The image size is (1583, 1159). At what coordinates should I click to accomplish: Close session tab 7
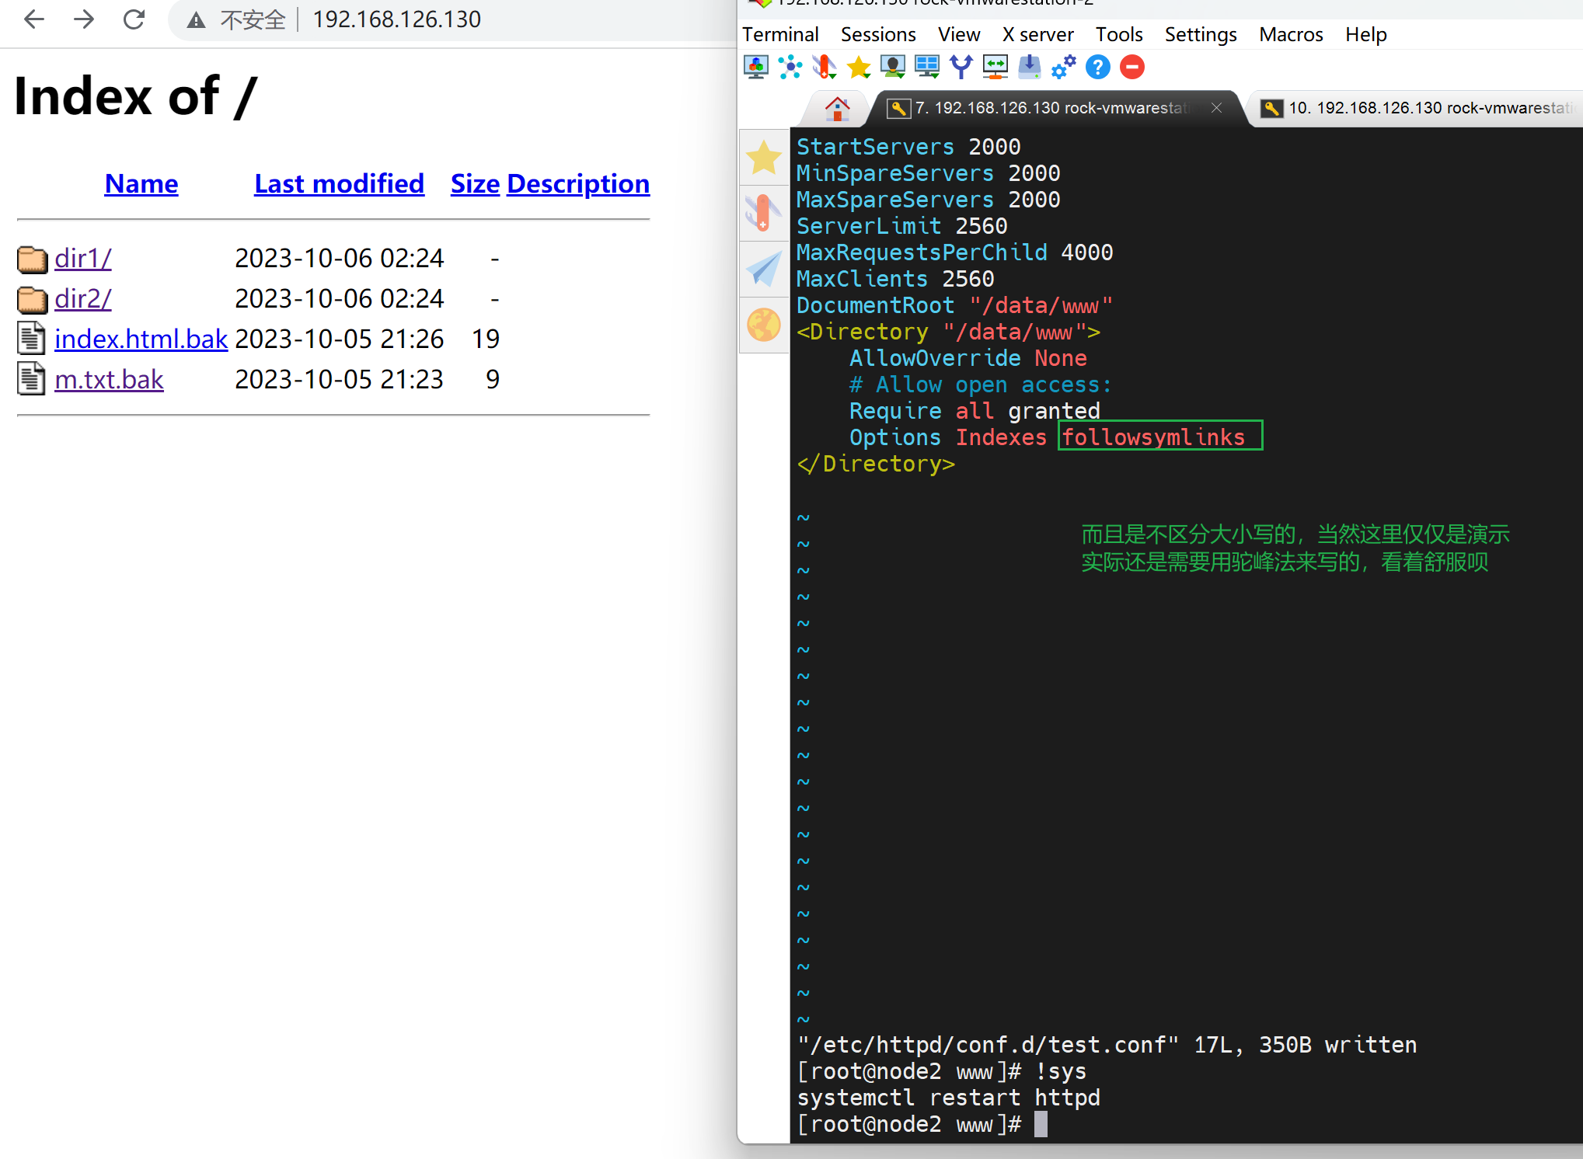click(1216, 108)
